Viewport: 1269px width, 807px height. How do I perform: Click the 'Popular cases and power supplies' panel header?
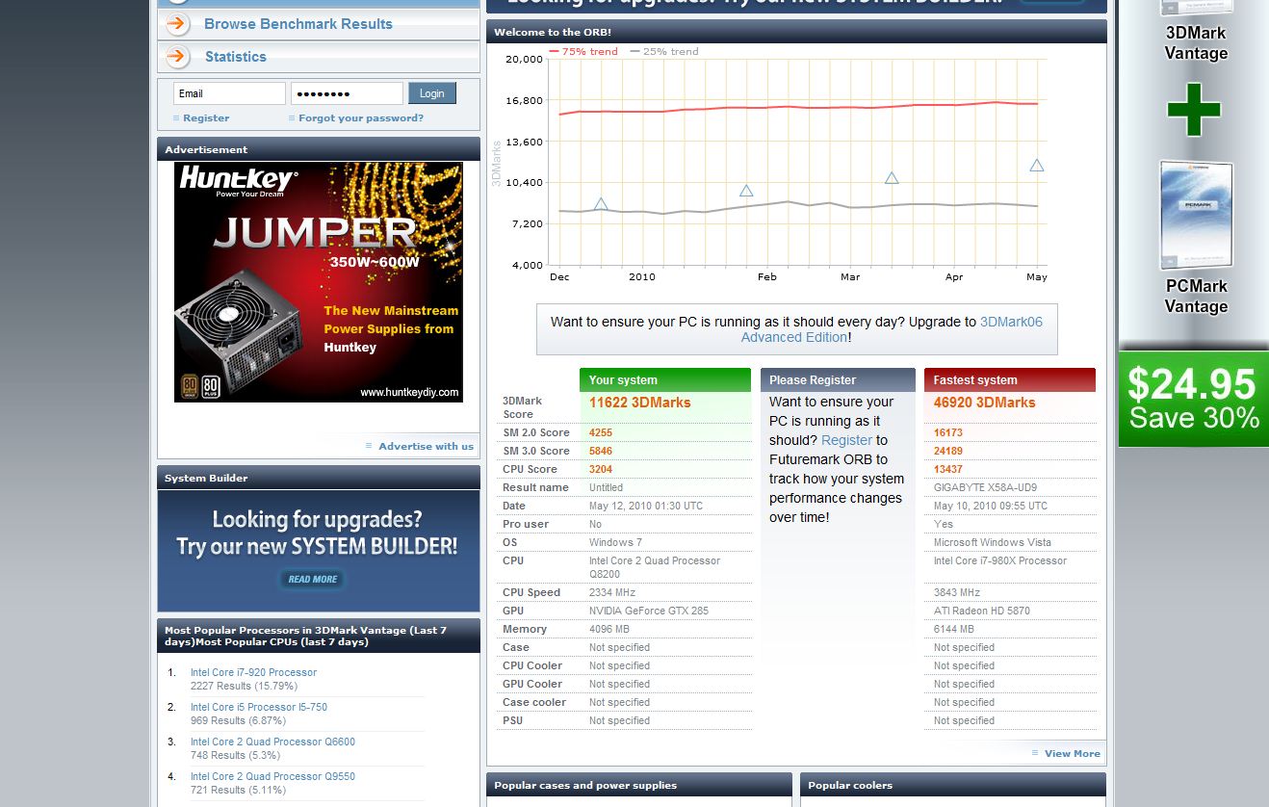point(639,785)
